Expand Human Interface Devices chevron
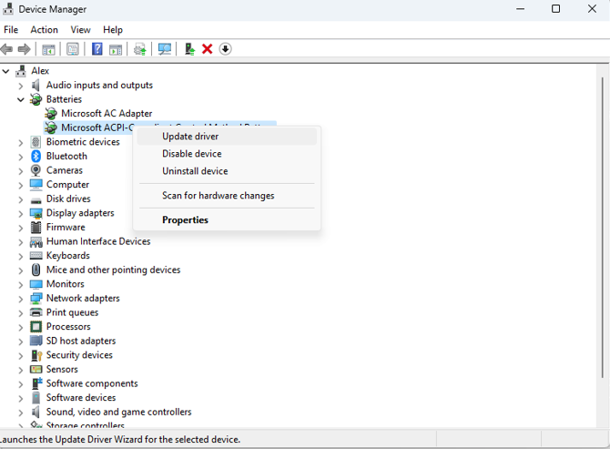Viewport: 610px width, 449px height. coord(21,242)
